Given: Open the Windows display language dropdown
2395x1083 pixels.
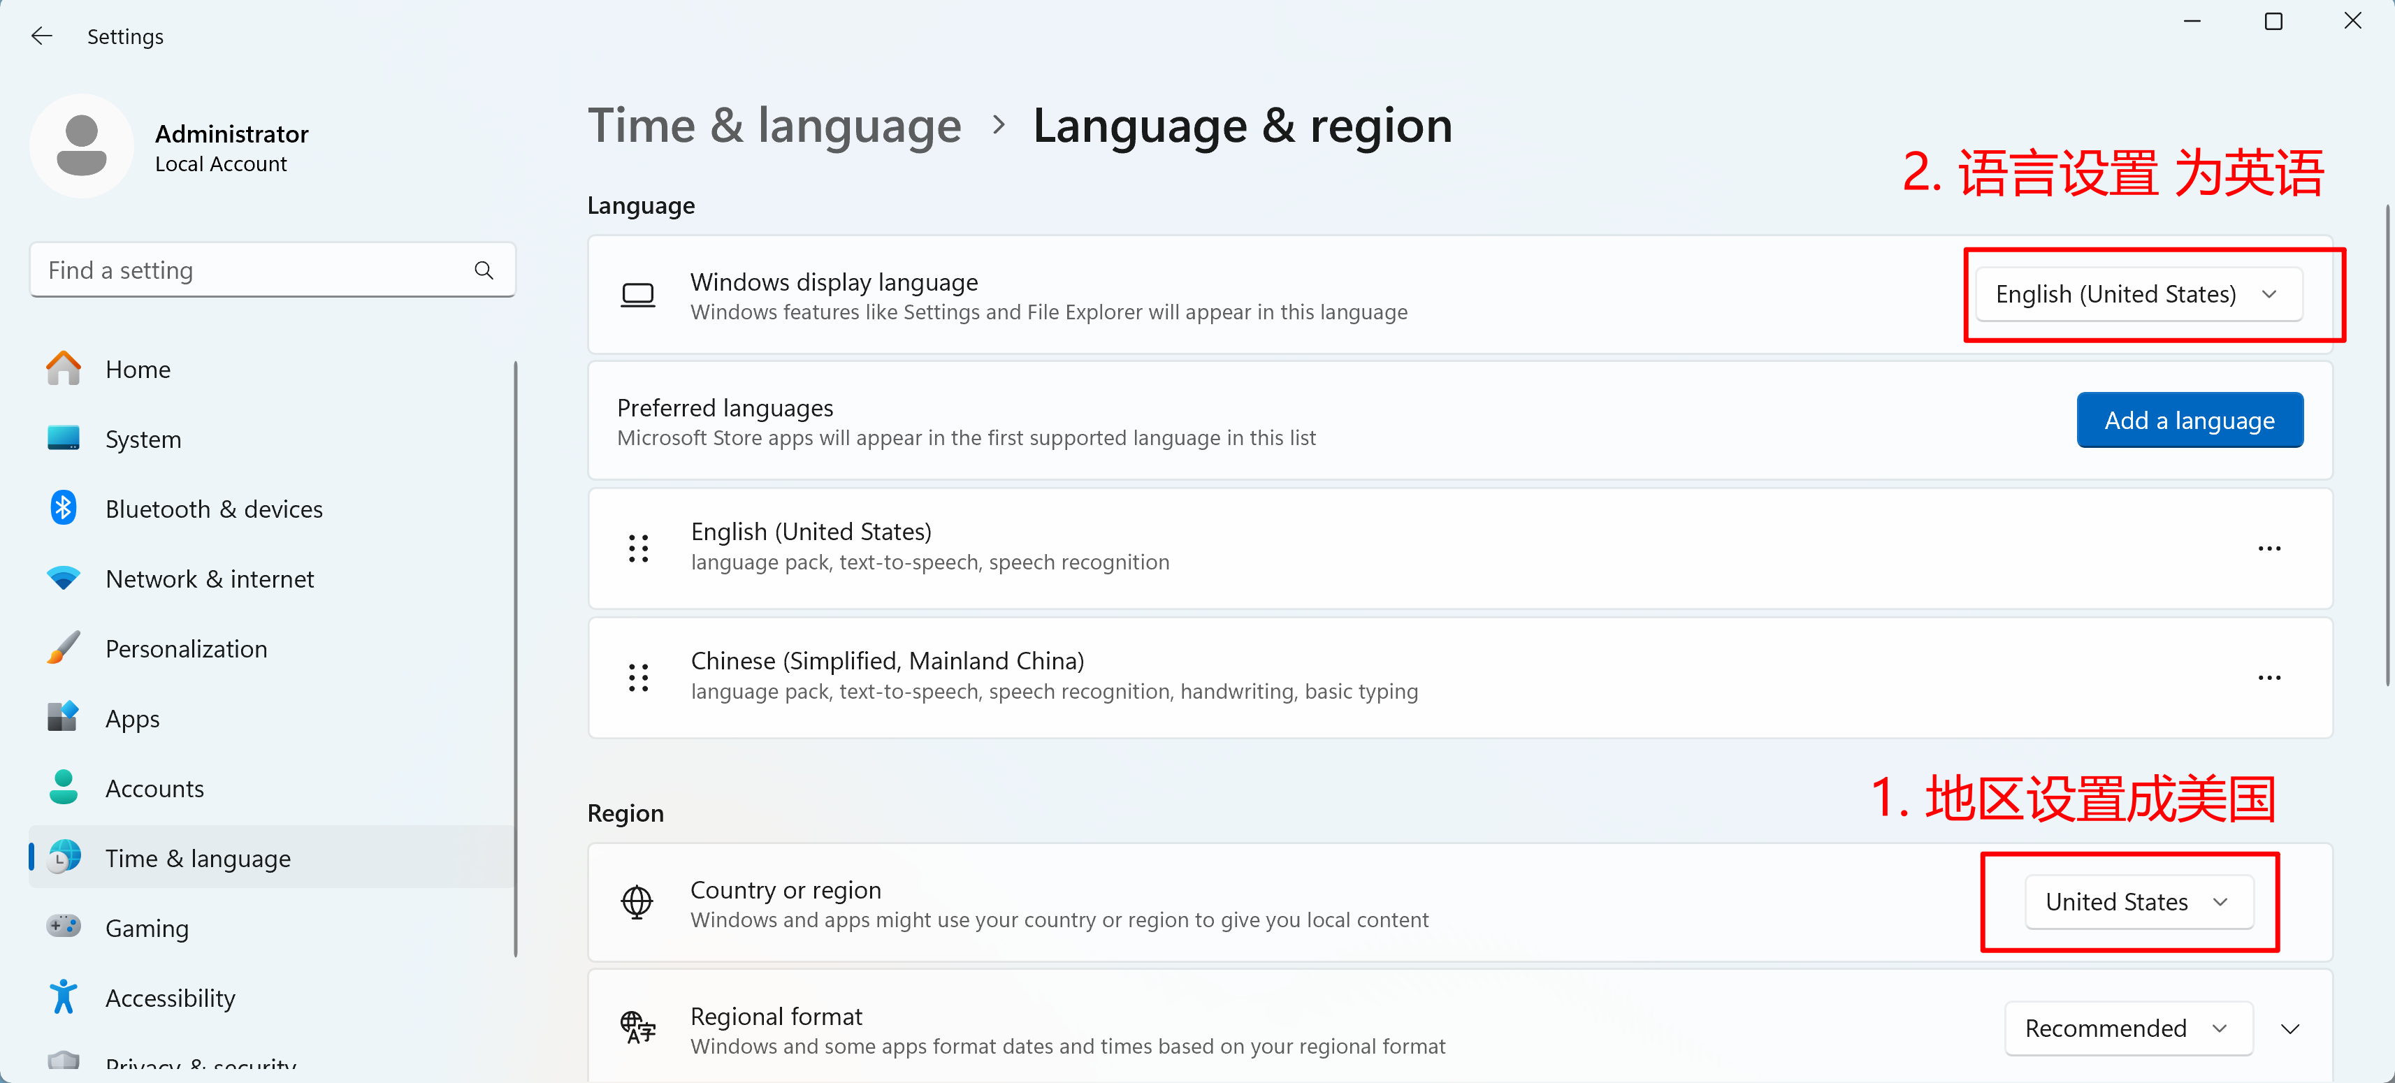Looking at the screenshot, I should pyautogui.click(x=2139, y=295).
